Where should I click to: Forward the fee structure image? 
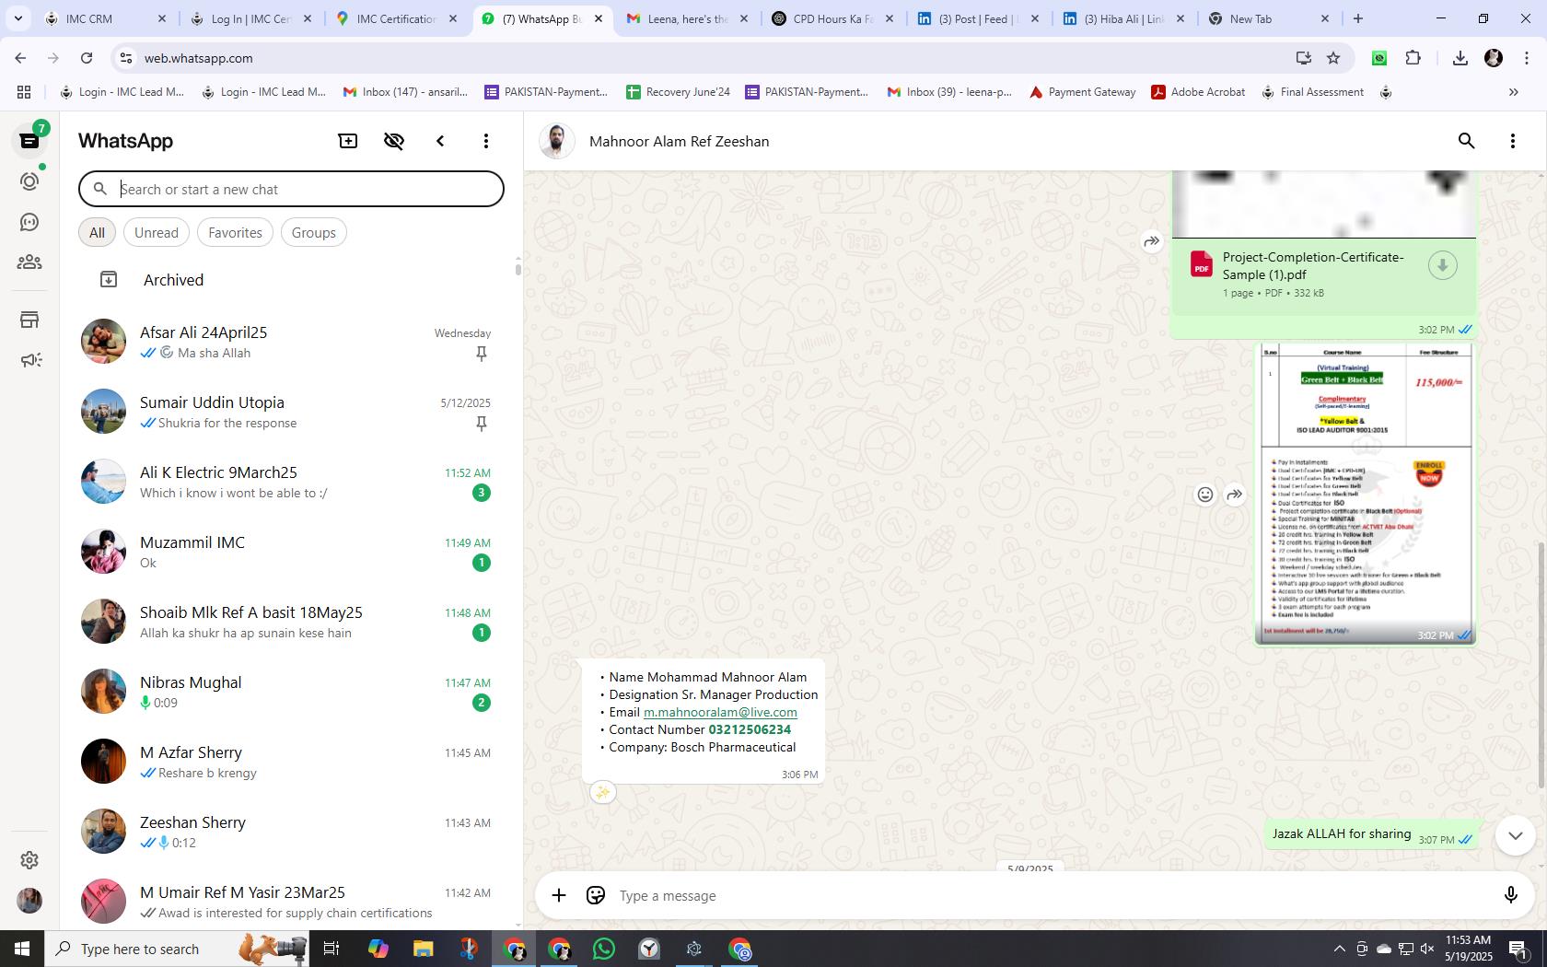click(1235, 495)
